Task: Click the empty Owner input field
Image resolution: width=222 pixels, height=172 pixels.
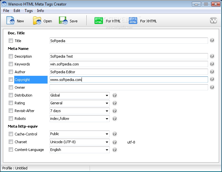Action: (129, 87)
